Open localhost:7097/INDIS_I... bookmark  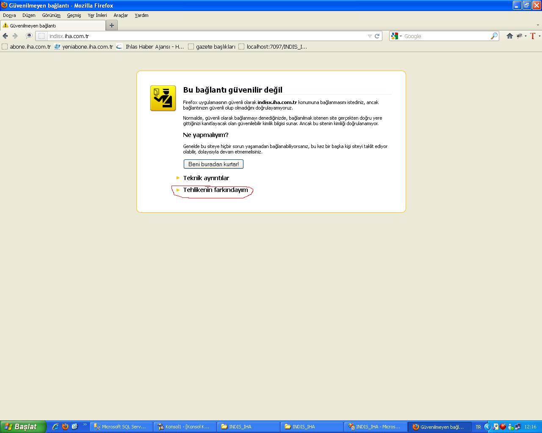click(273, 47)
